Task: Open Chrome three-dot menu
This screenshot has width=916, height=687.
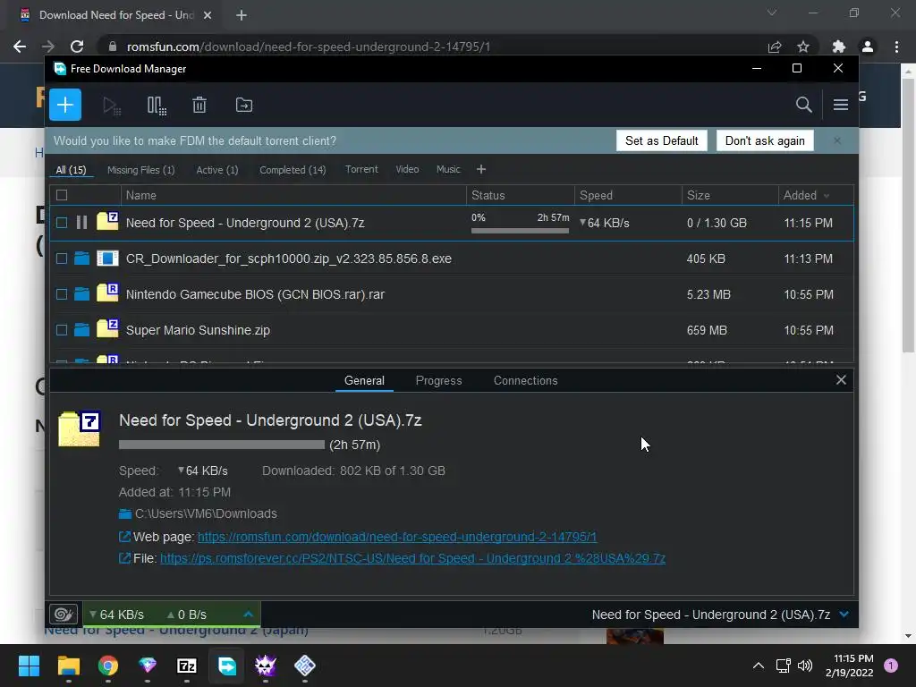Action: coord(896,47)
